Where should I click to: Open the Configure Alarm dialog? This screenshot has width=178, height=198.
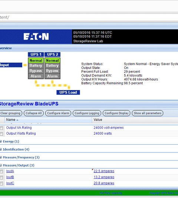58,113
